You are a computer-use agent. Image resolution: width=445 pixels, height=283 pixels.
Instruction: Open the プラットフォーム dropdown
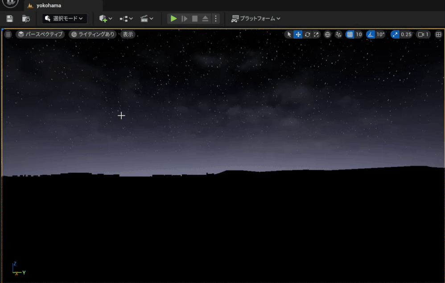(x=255, y=19)
